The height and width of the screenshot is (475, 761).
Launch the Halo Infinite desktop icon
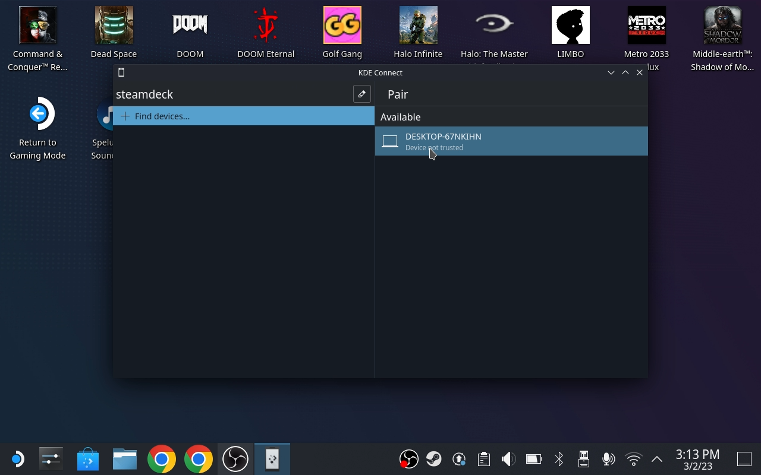pyautogui.click(x=419, y=33)
